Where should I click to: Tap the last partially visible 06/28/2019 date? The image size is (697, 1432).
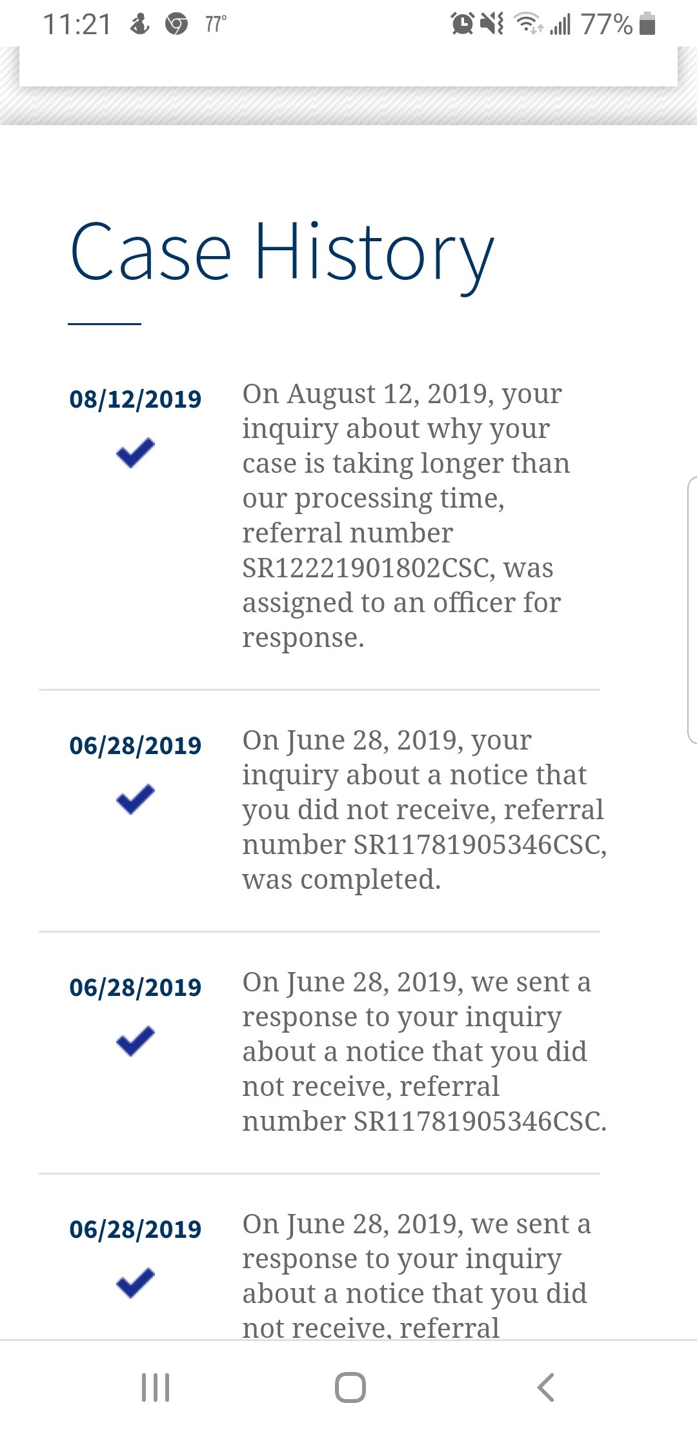[136, 1229]
